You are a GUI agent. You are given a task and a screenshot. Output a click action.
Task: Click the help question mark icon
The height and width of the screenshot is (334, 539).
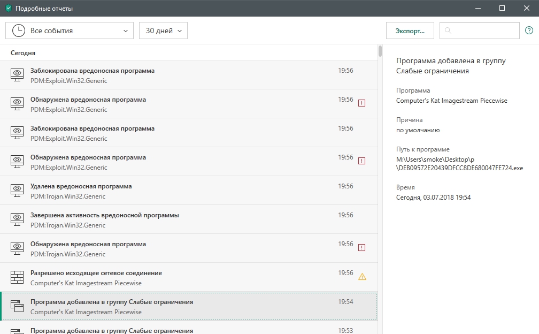pos(529,31)
